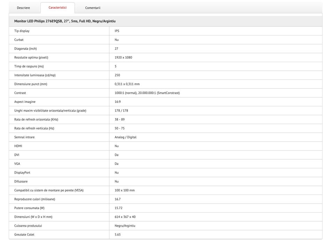The image size is (332, 244).
Task: Click 'Rata de refresh orizontala (KHz)' label
Action: tap(36, 120)
